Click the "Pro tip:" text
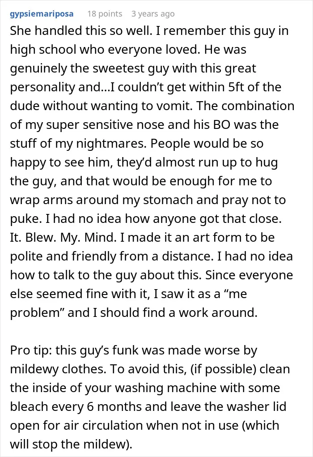Screen dimensions: 313x457 31,350
